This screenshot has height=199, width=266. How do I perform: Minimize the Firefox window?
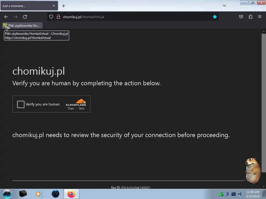coord(244,3)
